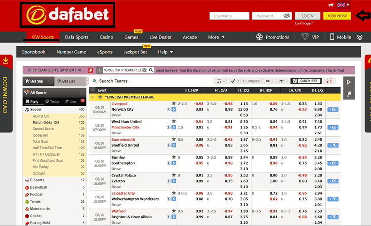Favorite the West Ham vs Manchester City star
Viewport: 371px width, 226px height.
coord(174,122)
